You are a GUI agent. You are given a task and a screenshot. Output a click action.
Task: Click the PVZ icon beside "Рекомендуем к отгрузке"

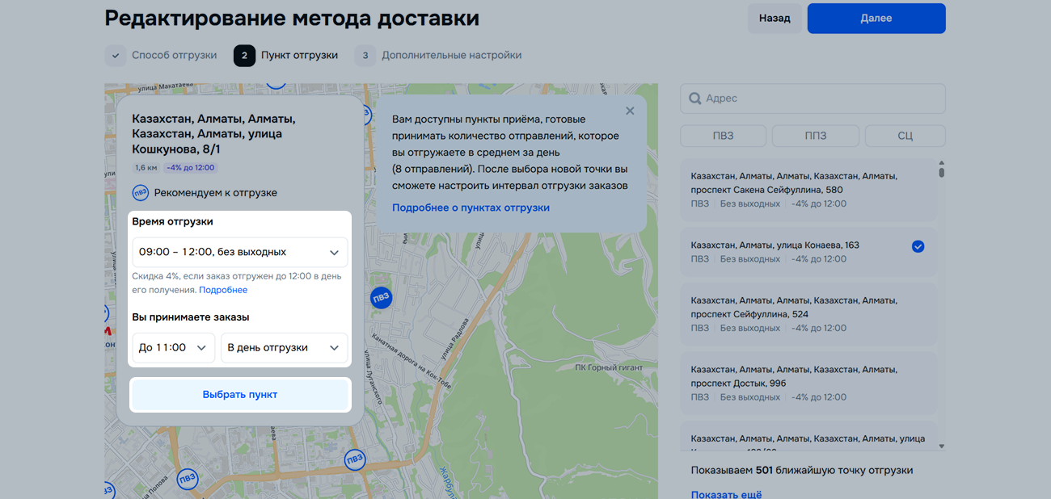coord(141,193)
